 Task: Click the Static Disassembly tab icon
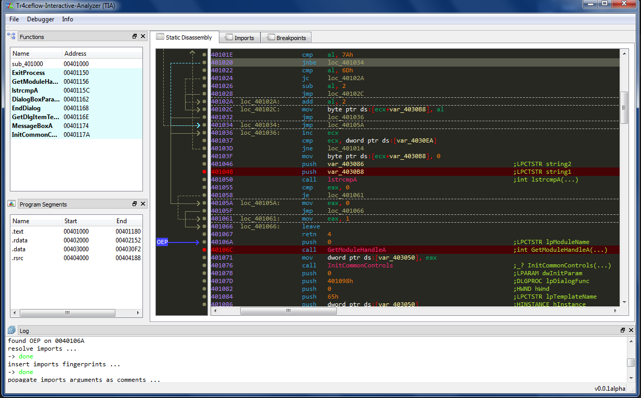point(160,37)
